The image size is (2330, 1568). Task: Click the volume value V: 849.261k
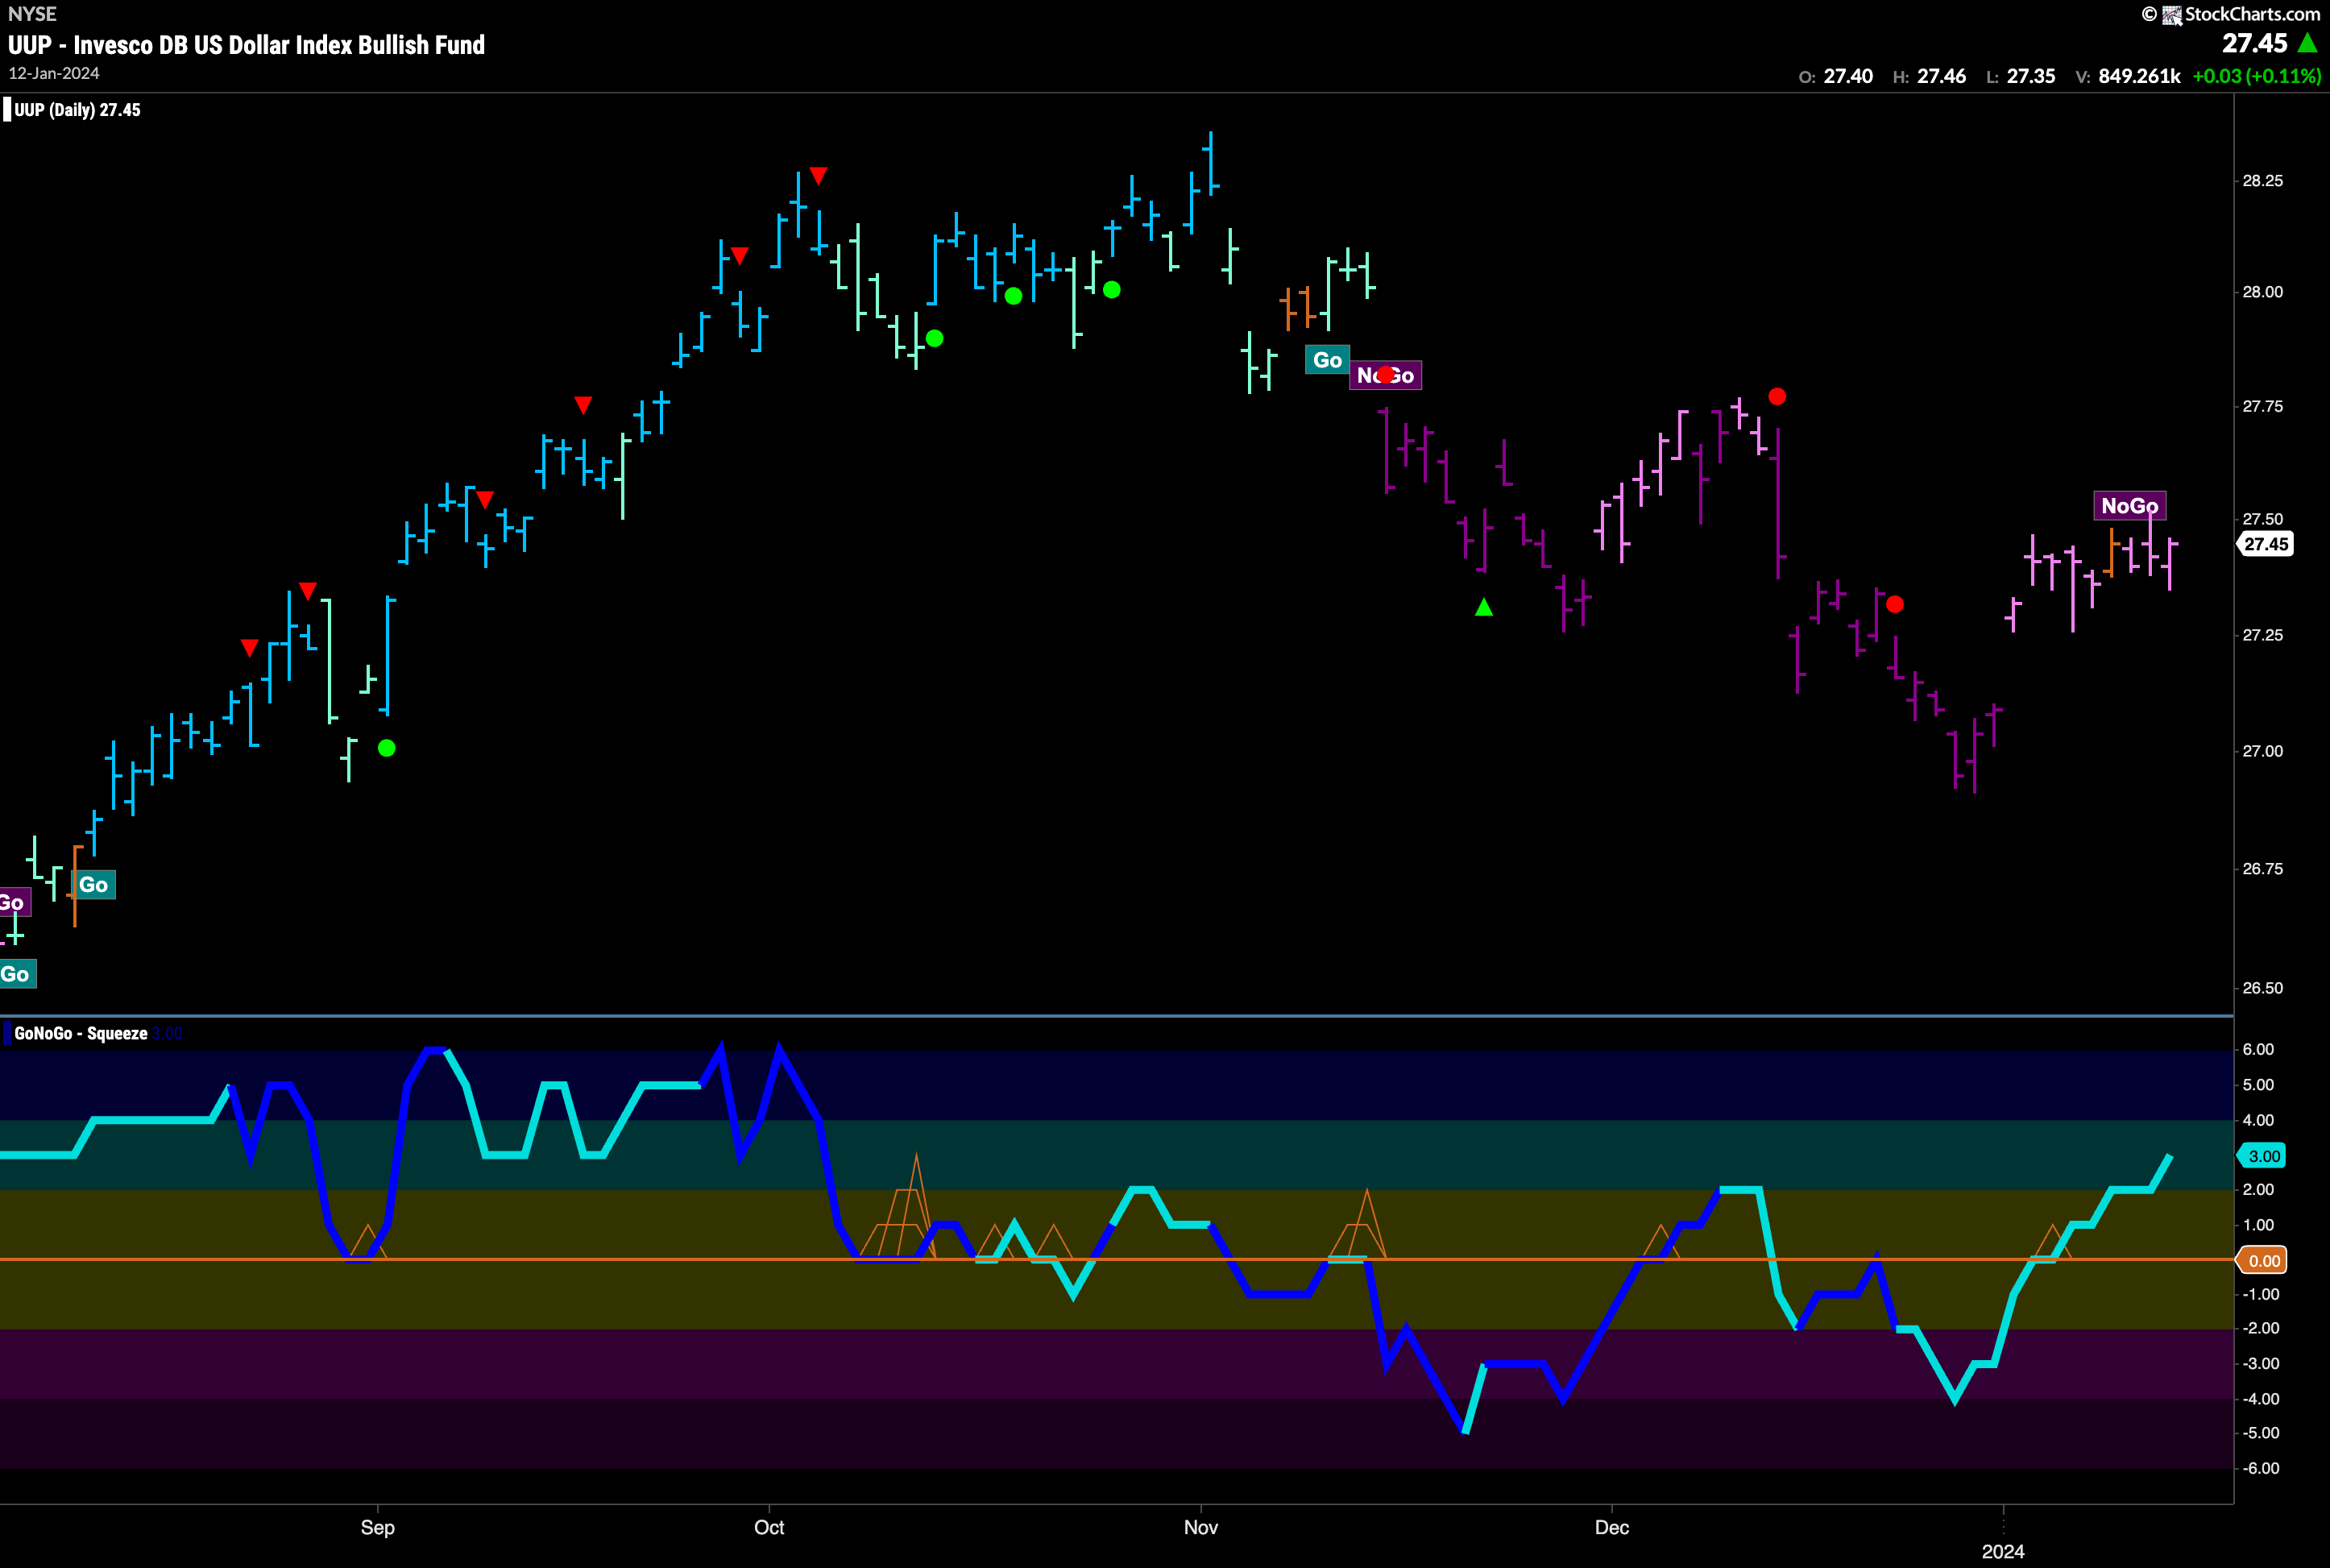click(x=2128, y=76)
